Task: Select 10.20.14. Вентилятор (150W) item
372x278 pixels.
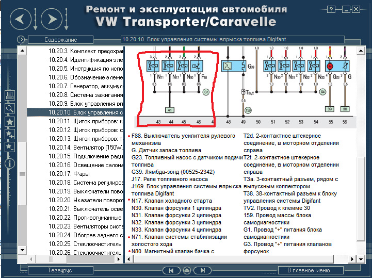Action: pos(86,148)
